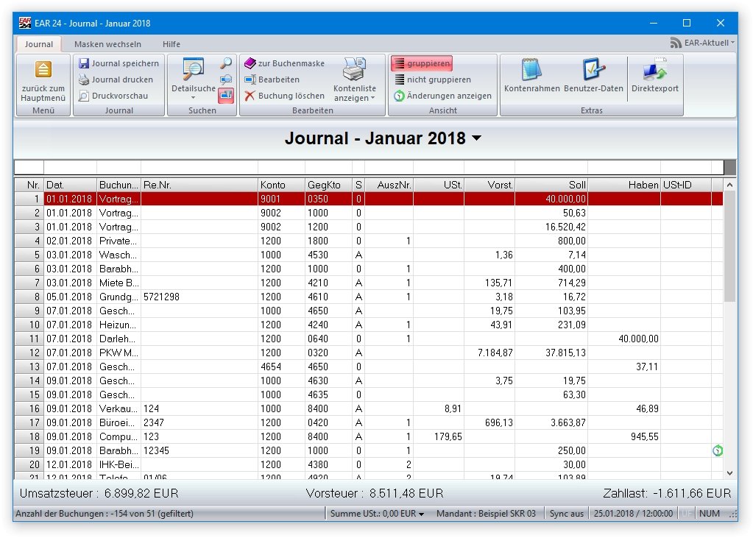The image size is (753, 538).
Task: Click the 'Soll' column header
Action: 551,185
